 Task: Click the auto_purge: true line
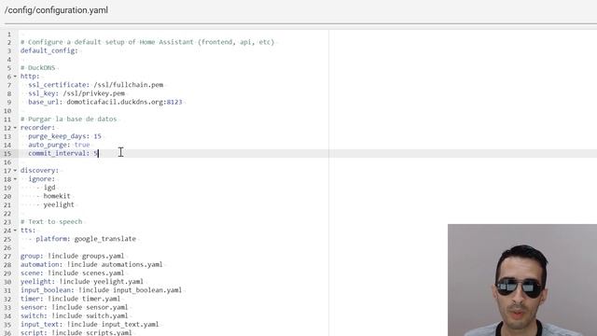pyautogui.click(x=59, y=145)
